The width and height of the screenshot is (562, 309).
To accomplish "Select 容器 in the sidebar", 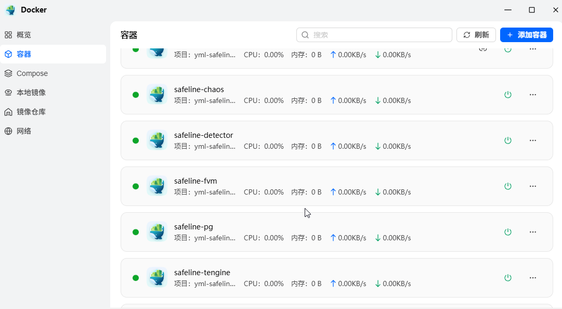I will point(53,54).
